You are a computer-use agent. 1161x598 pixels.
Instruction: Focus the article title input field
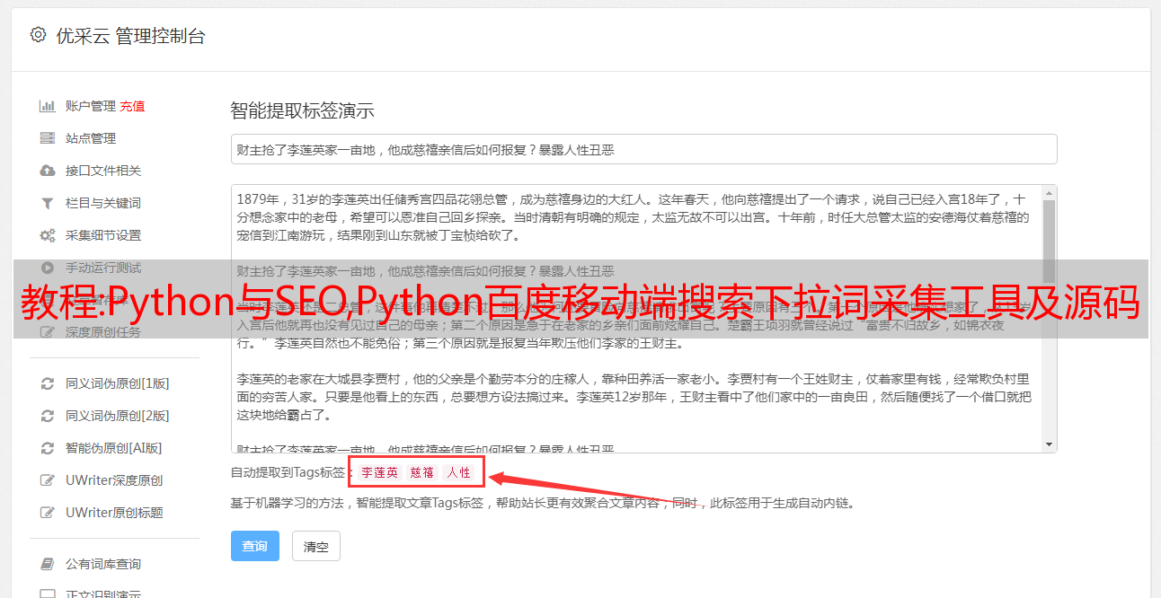(x=643, y=149)
